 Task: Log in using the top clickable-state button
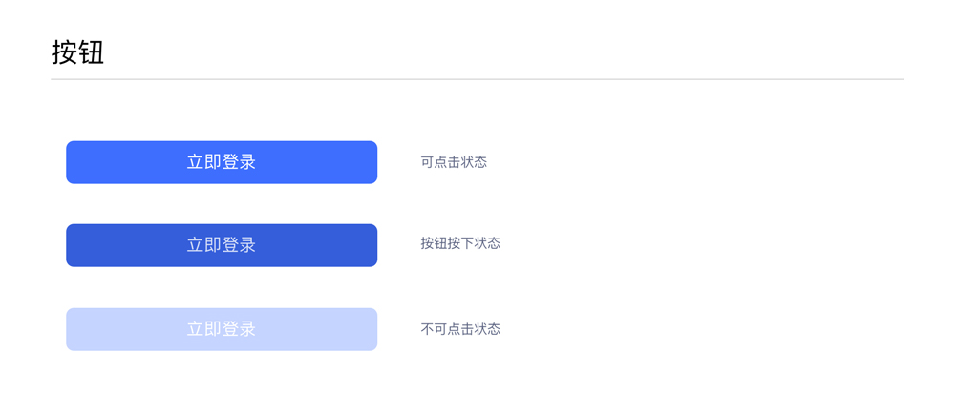pos(222,162)
